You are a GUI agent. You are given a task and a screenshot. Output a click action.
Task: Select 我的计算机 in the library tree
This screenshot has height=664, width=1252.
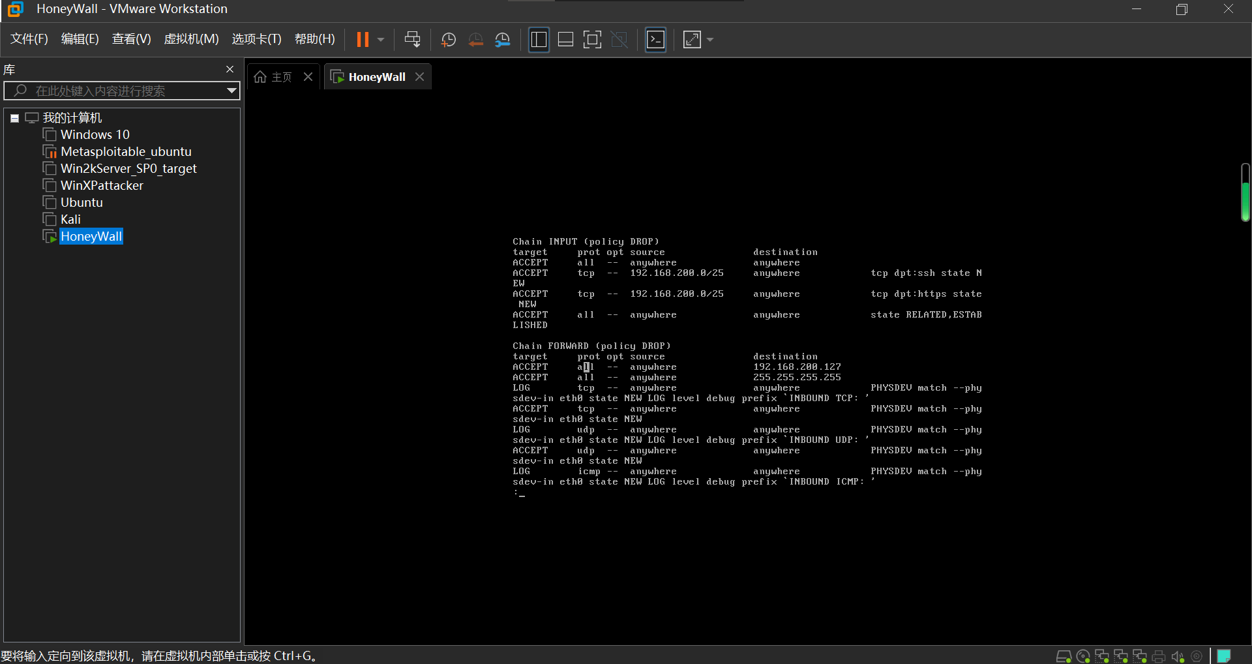72,118
